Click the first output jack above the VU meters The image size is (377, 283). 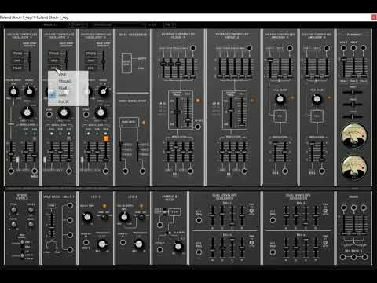[343, 48]
